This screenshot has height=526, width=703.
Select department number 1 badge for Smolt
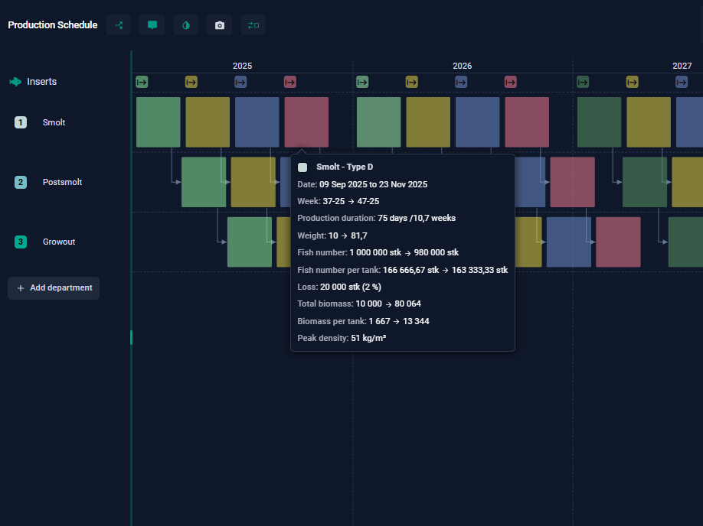[x=21, y=122]
